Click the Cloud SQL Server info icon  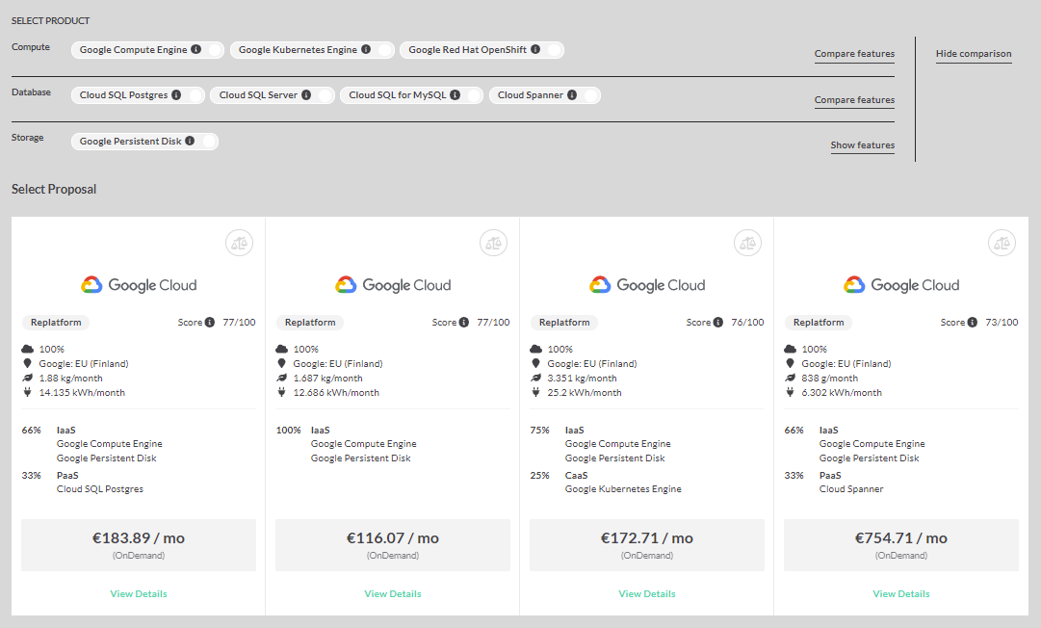[x=306, y=95]
